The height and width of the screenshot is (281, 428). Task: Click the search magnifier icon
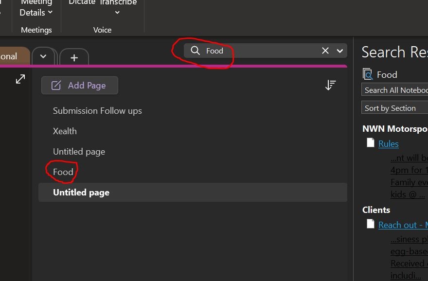coord(195,51)
